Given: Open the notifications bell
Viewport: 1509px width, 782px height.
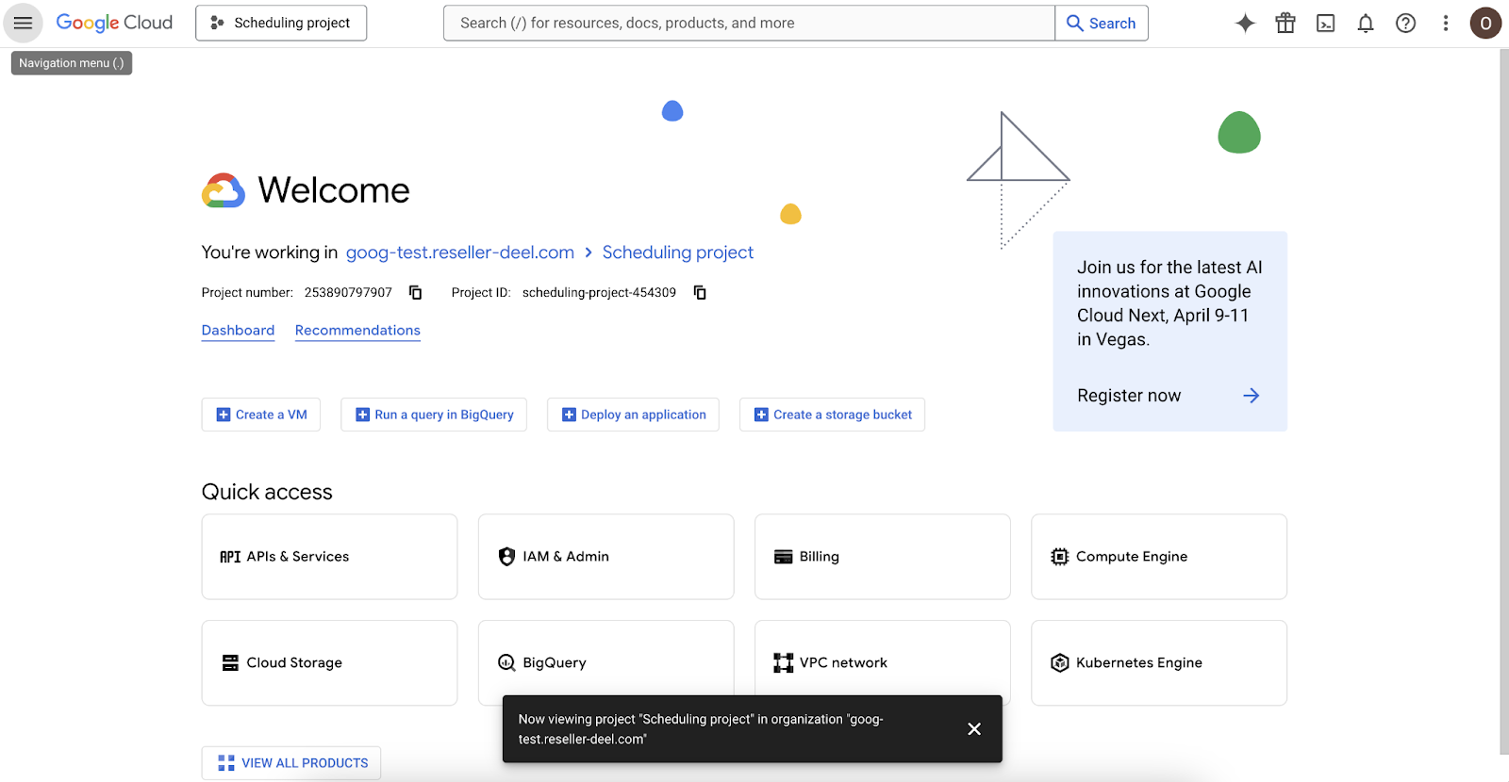Looking at the screenshot, I should click(x=1366, y=24).
